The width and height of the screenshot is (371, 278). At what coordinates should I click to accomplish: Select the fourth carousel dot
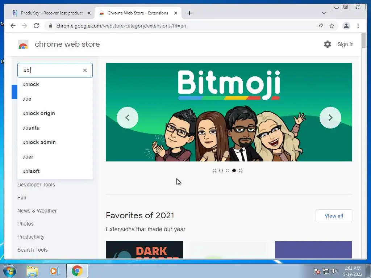pyautogui.click(x=234, y=170)
